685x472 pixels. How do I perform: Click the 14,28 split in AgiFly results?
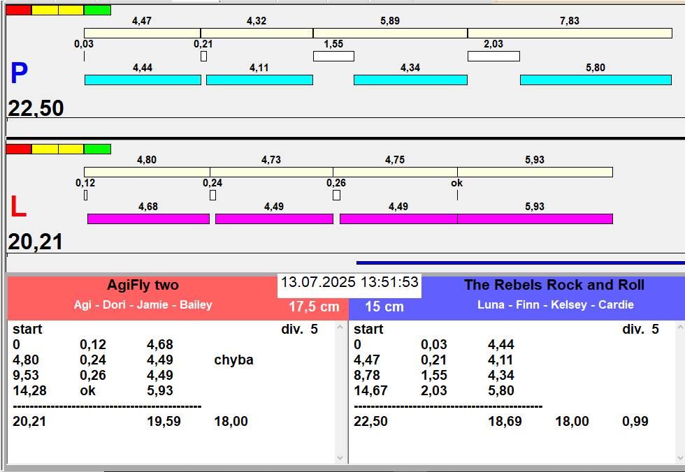click(29, 390)
